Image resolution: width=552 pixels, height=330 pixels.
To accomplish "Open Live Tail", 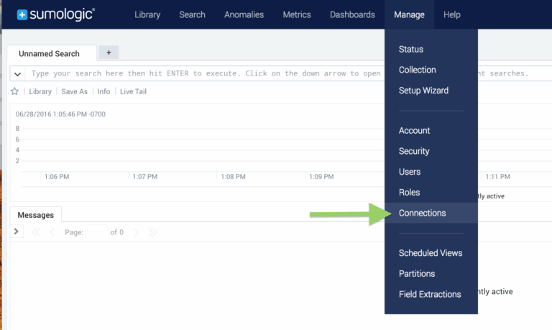I will pyautogui.click(x=135, y=91).
